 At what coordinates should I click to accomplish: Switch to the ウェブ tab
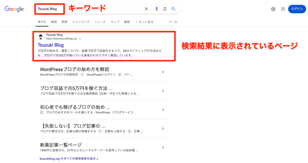pyautogui.click(x=115, y=22)
